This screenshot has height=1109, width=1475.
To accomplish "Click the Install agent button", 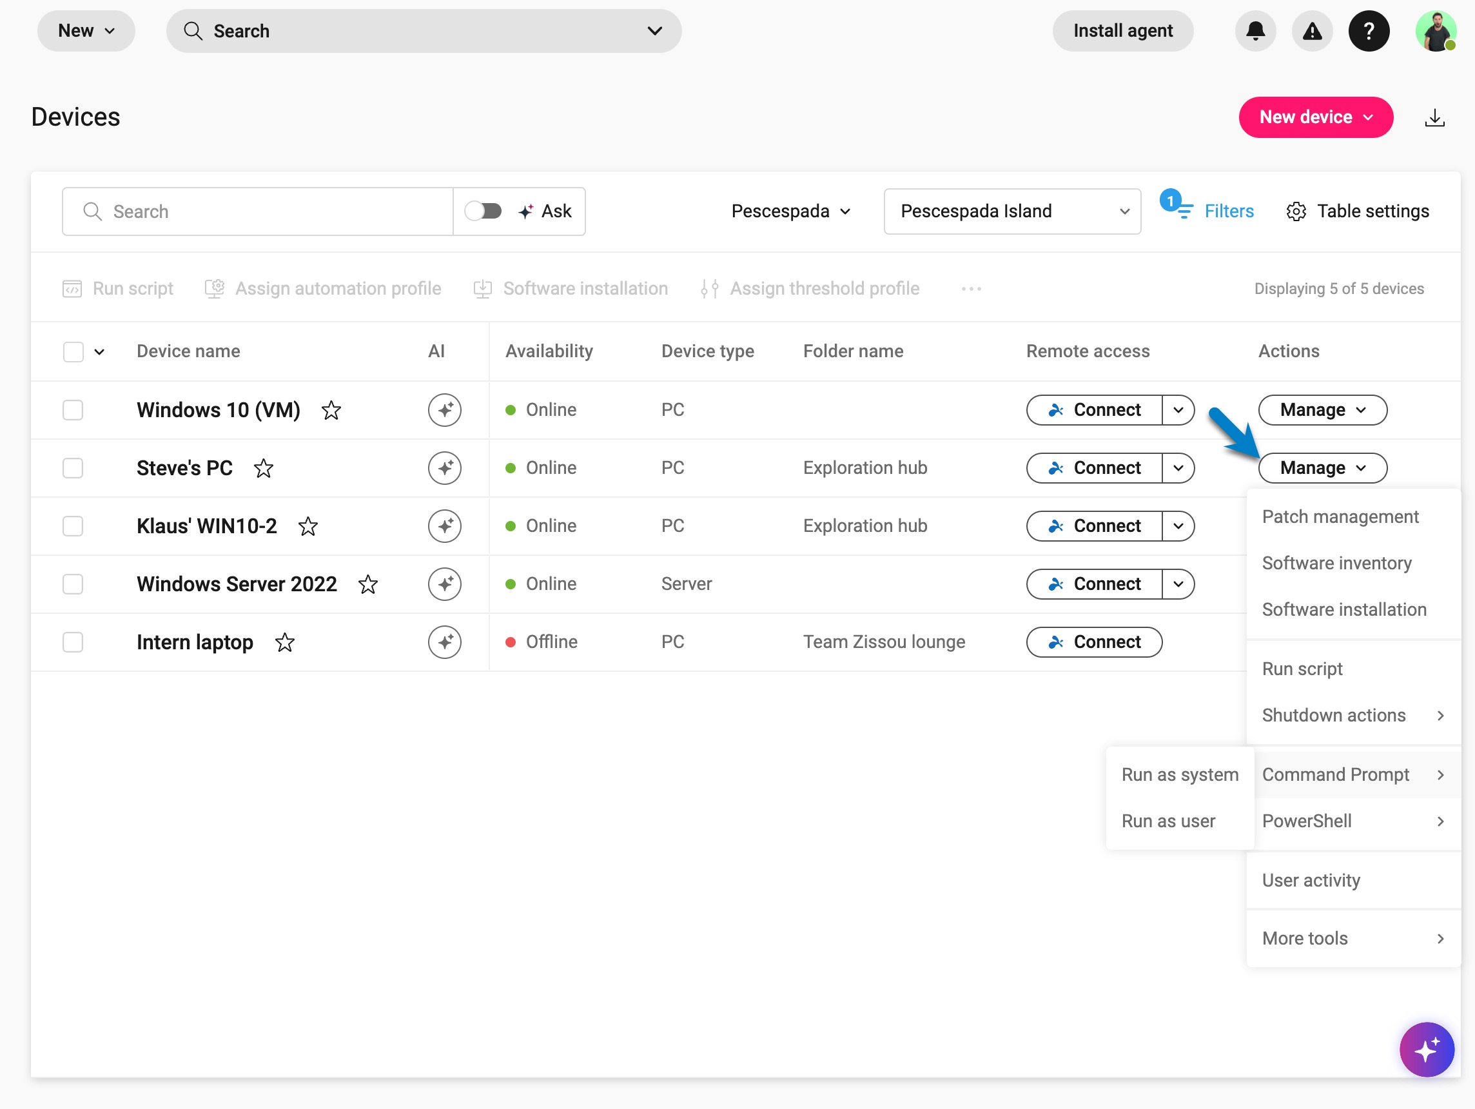I will pos(1122,31).
